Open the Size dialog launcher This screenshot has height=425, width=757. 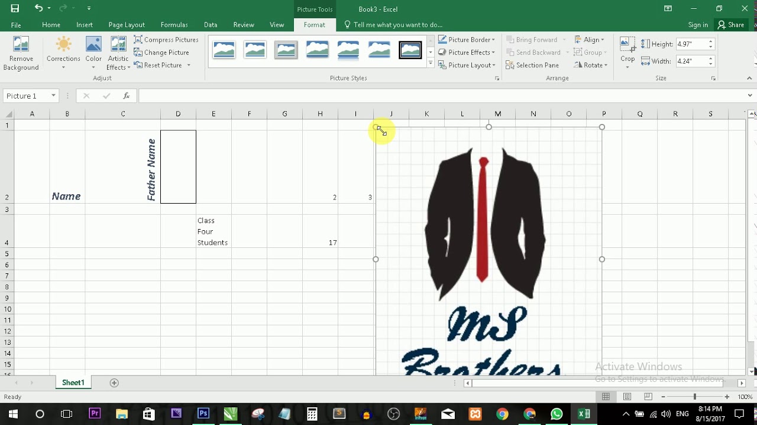tap(714, 79)
